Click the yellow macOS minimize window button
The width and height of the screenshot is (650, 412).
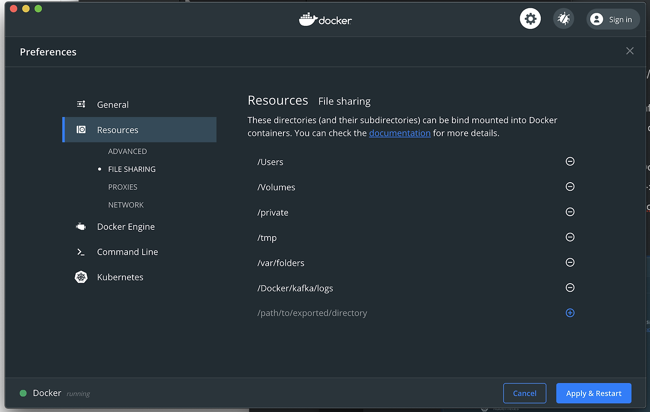[x=26, y=9]
